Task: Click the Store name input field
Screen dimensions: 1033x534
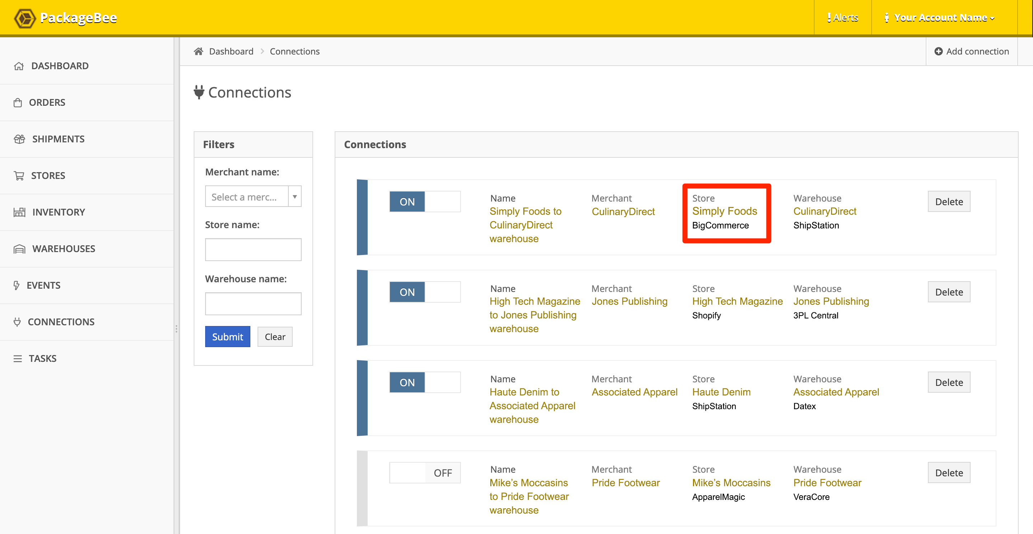Action: (253, 250)
